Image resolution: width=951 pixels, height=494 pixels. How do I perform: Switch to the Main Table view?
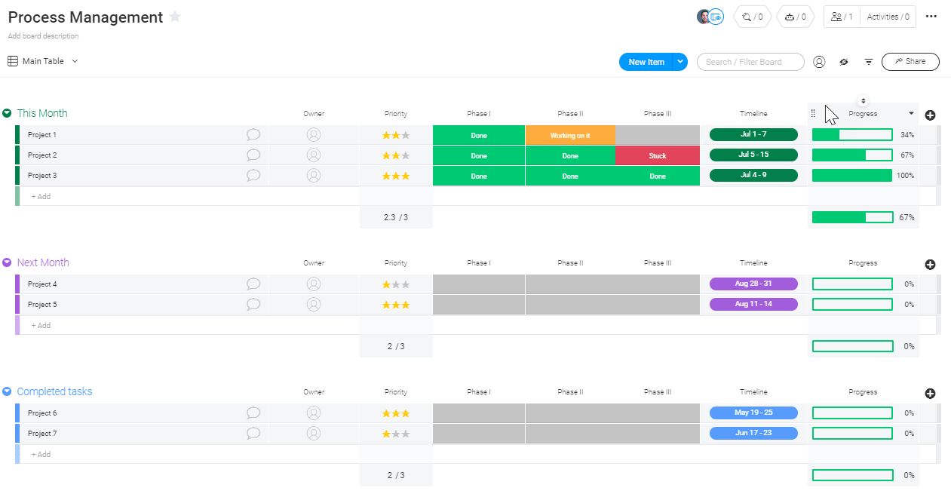tap(41, 61)
